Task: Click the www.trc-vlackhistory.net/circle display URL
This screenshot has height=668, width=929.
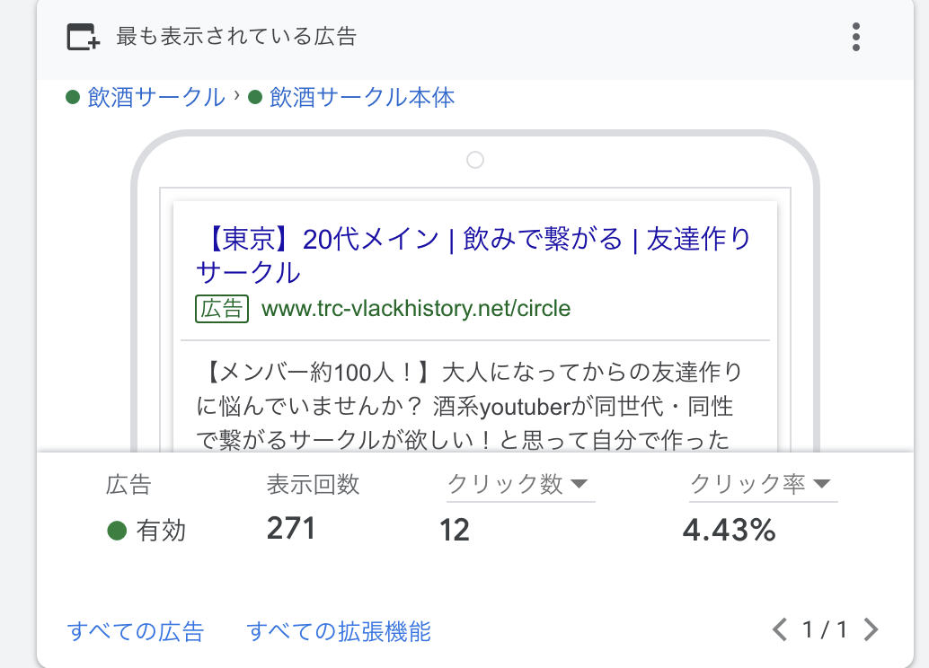Action: pos(416,309)
